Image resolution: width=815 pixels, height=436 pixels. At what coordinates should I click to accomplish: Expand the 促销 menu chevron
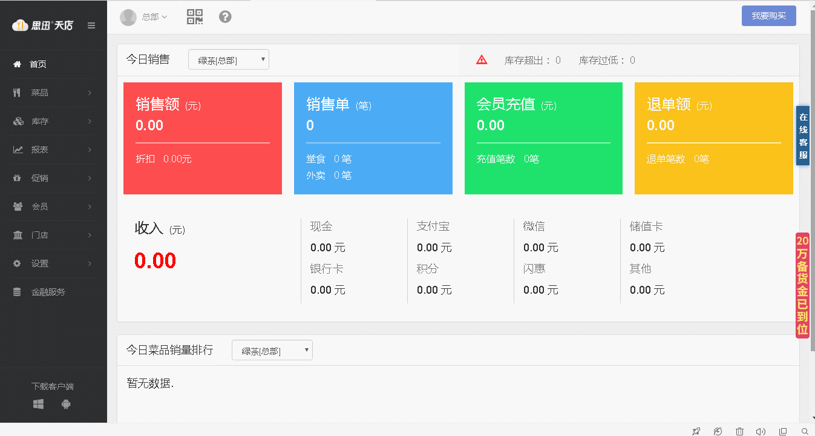(90, 178)
